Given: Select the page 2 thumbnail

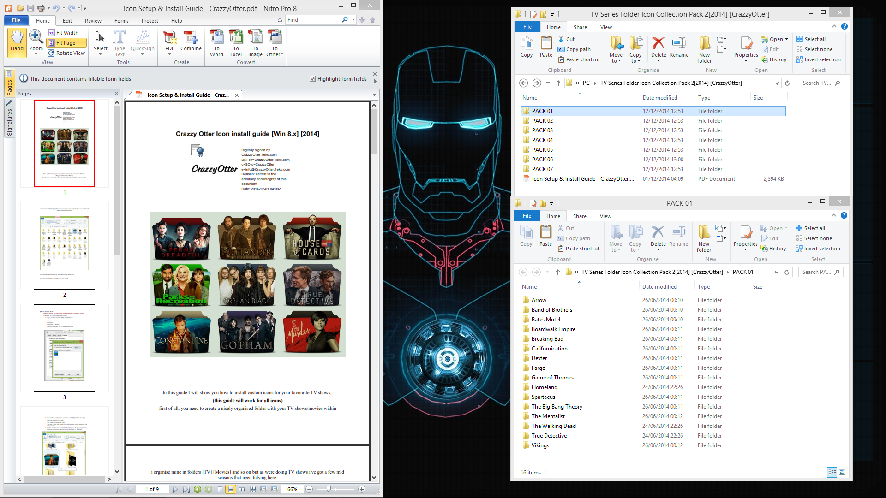Looking at the screenshot, I should pyautogui.click(x=64, y=246).
